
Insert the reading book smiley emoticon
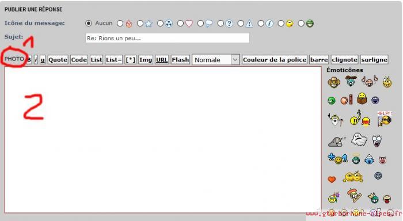tap(362, 98)
